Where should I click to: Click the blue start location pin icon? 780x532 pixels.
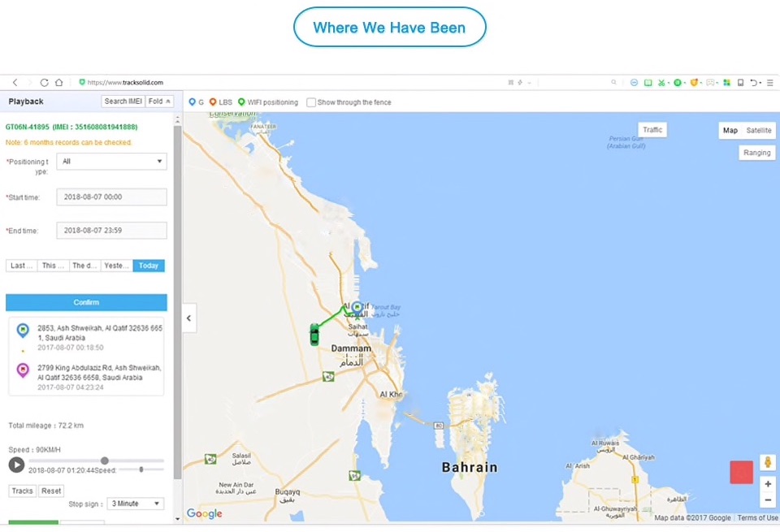[x=23, y=331]
